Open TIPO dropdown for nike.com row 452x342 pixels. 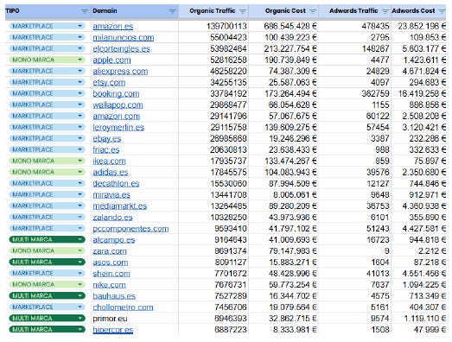pyautogui.click(x=80, y=284)
